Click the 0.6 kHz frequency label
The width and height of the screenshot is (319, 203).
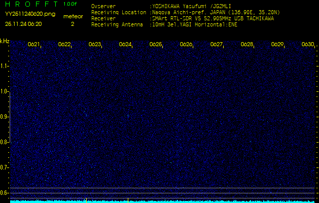pos(4,193)
